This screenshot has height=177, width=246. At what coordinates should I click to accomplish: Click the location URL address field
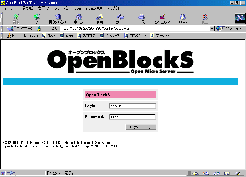(x=135, y=29)
